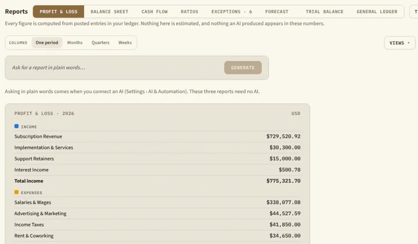
Task: Open the Trial Balance tab
Action: pyautogui.click(x=325, y=12)
